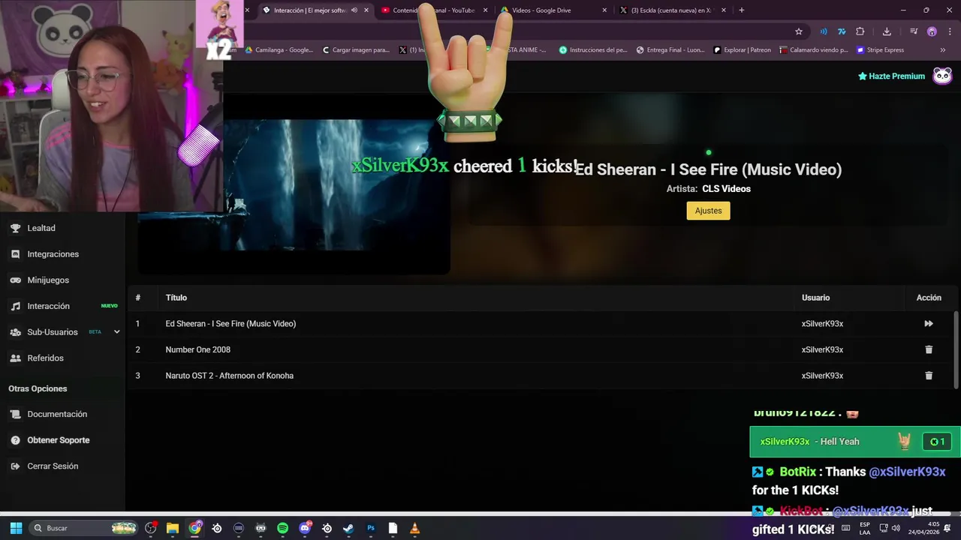This screenshot has width=961, height=540.
Task: Delete Naruto OST 2 from the queue
Action: pos(929,376)
